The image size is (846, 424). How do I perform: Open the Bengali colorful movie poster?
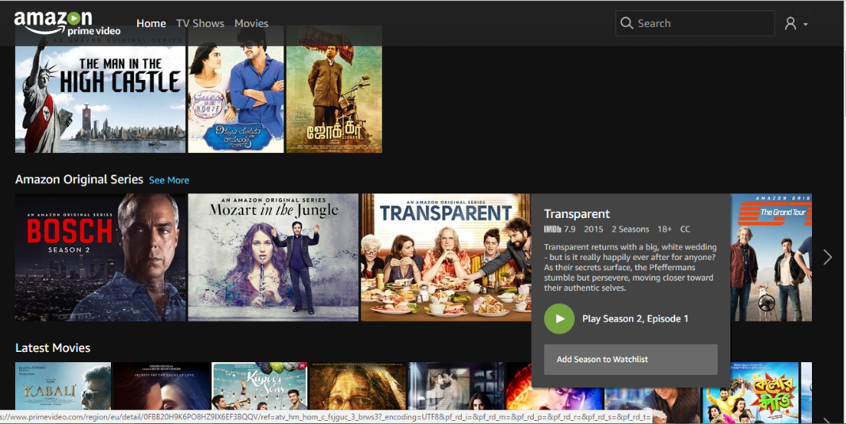pyautogui.click(x=751, y=392)
